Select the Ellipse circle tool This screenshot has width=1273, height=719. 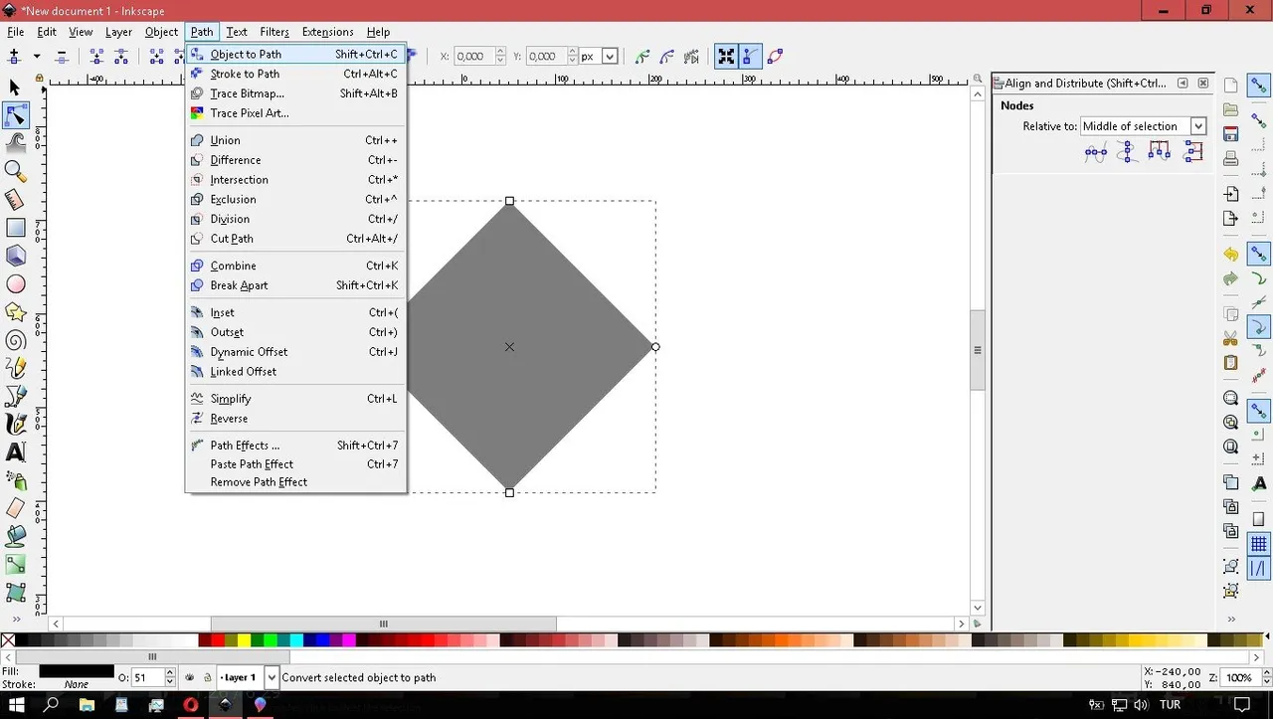(x=15, y=284)
